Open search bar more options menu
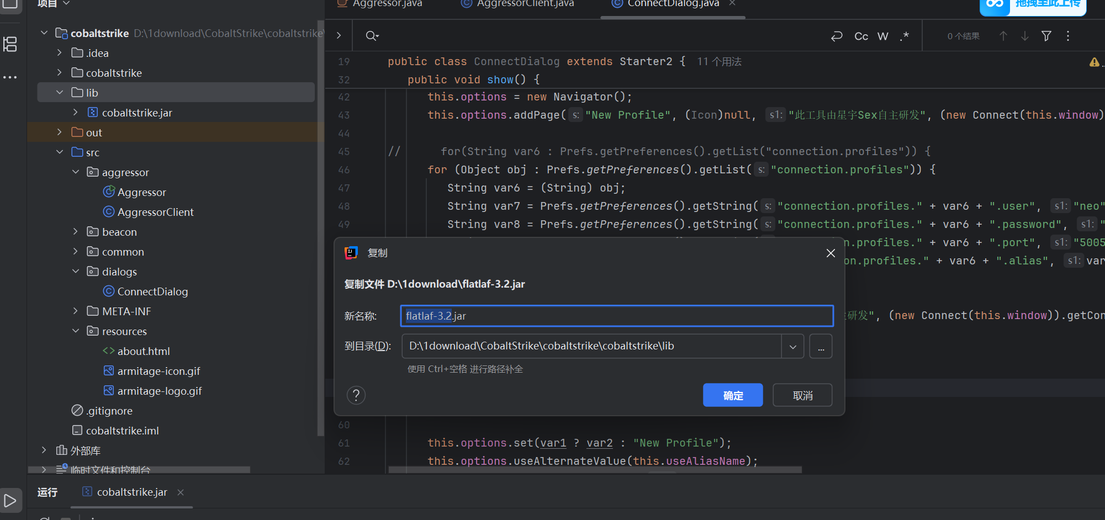The width and height of the screenshot is (1105, 520). [x=1068, y=36]
